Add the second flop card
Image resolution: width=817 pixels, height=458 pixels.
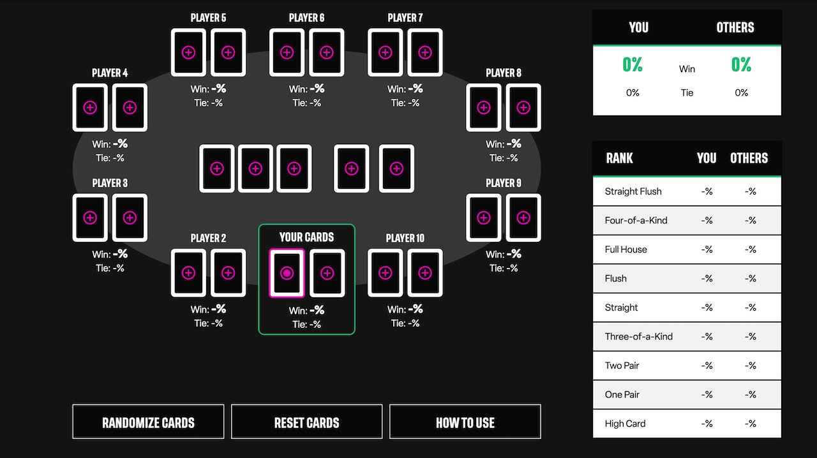255,168
